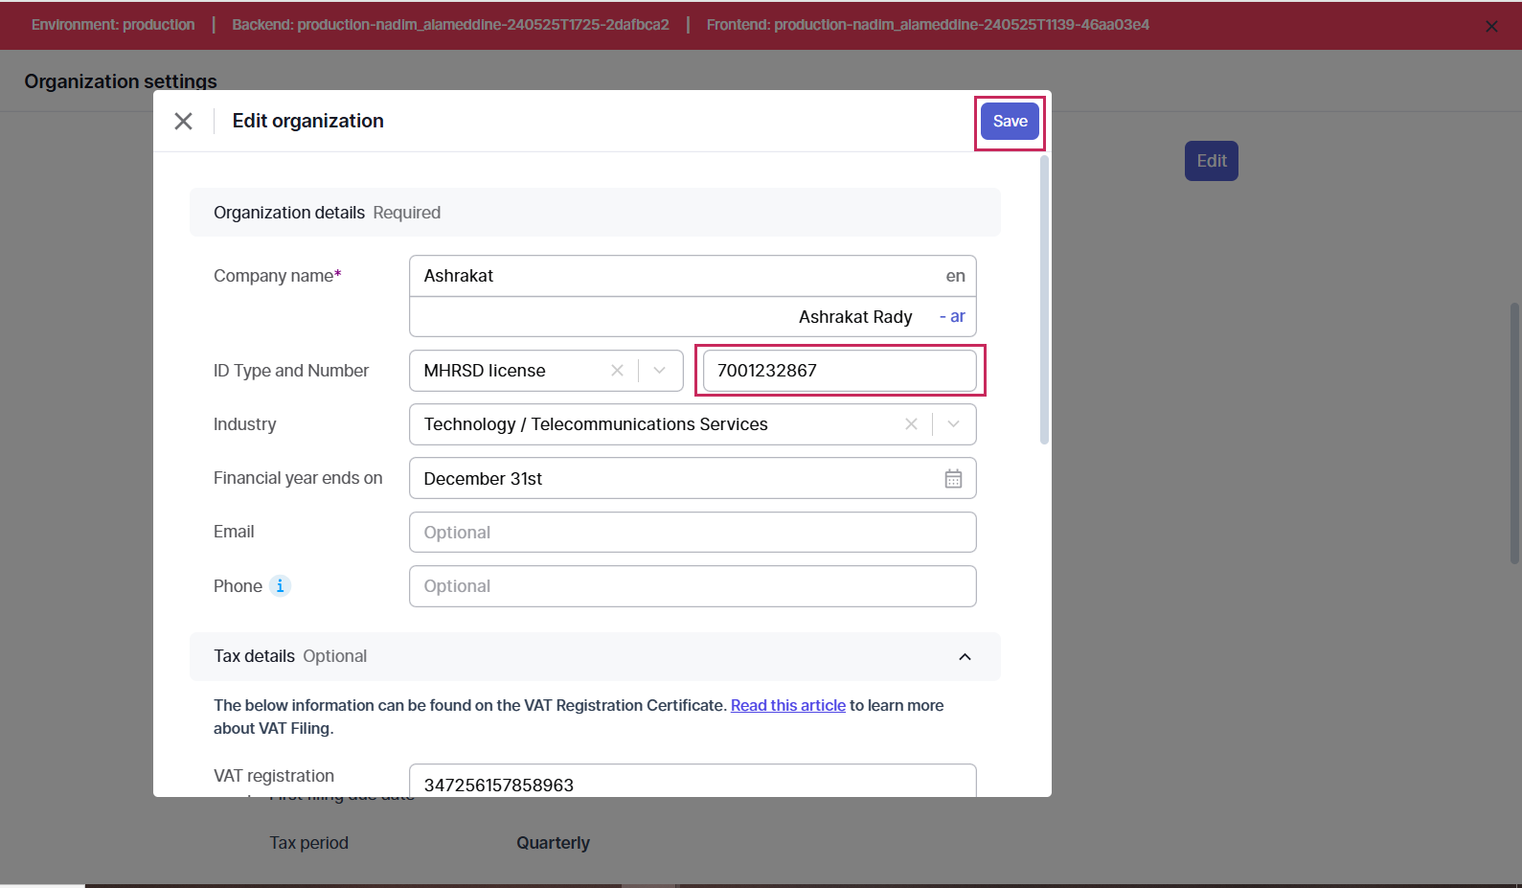Click the Financial year ends on label

coord(298,478)
